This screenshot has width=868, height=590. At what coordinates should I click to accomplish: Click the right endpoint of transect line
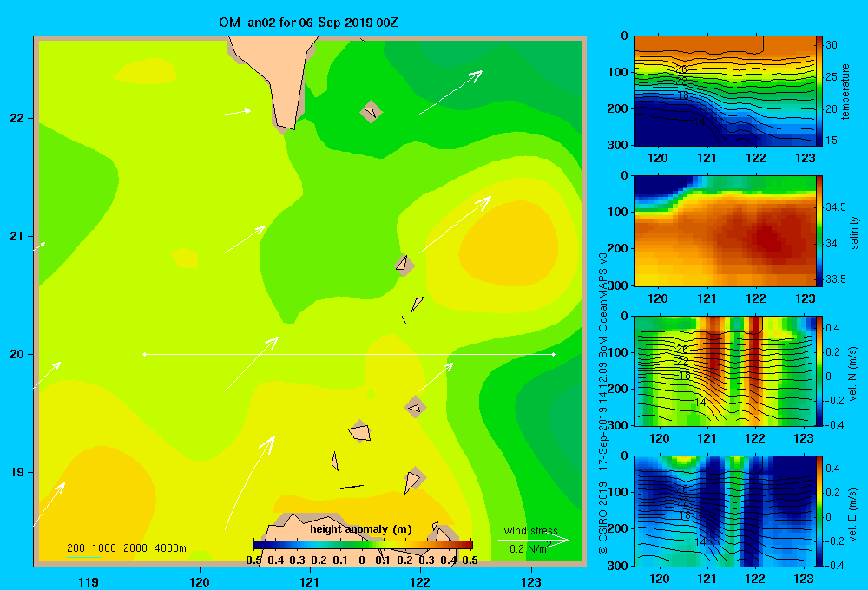[554, 354]
